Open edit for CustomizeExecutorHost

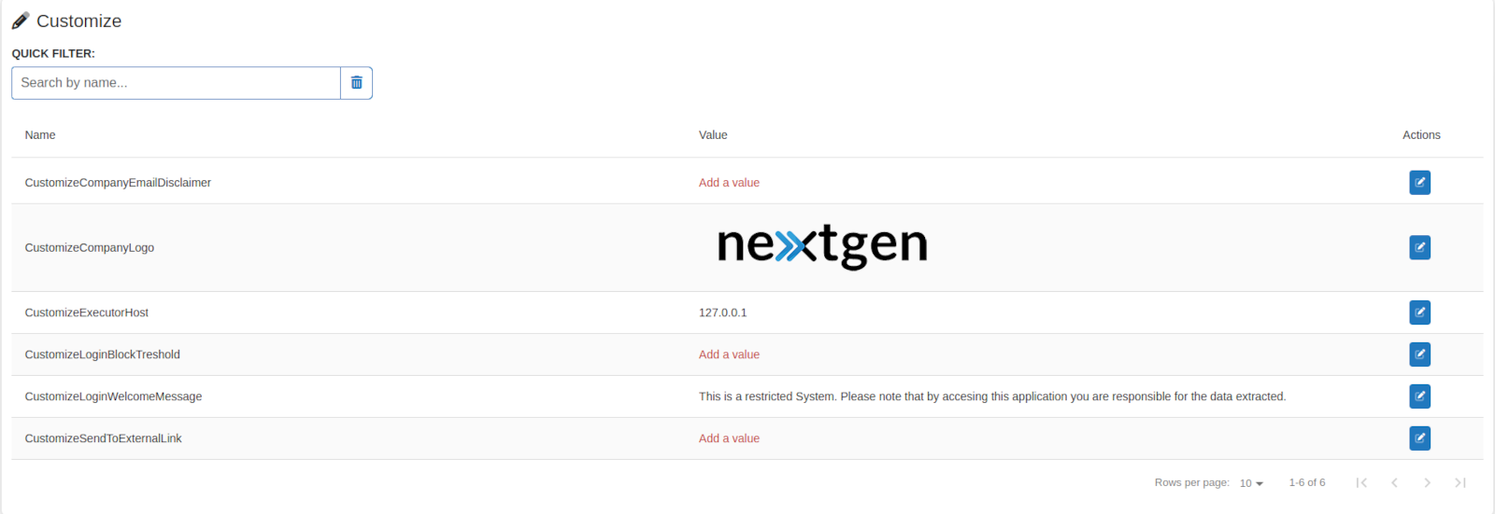point(1419,313)
